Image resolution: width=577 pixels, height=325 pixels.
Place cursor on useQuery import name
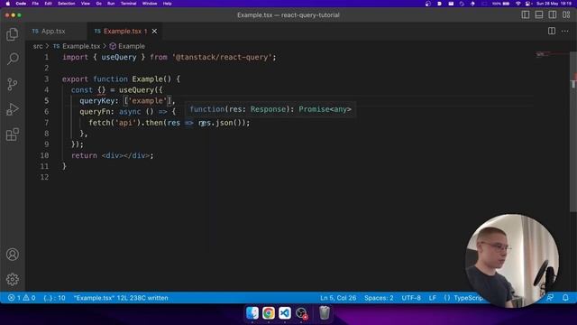click(119, 57)
